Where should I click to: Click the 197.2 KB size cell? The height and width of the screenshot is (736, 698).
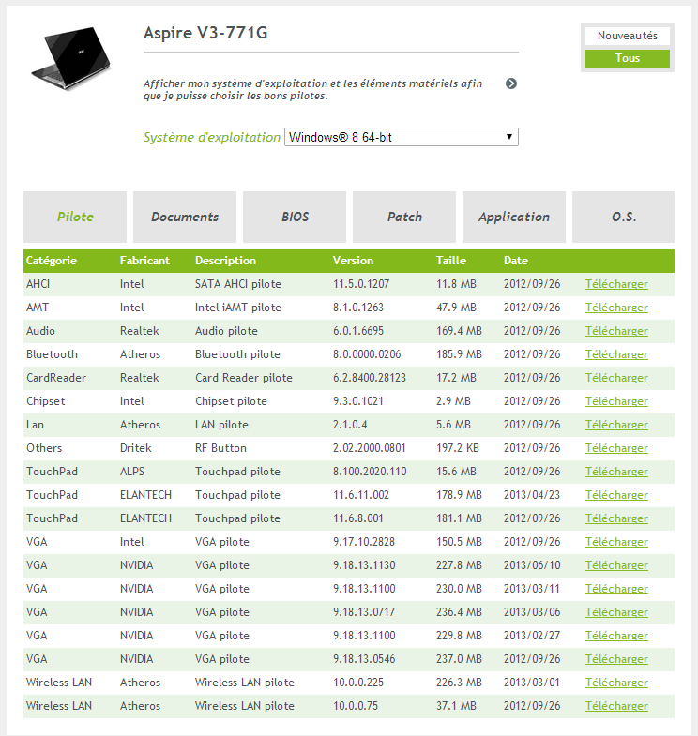click(458, 448)
